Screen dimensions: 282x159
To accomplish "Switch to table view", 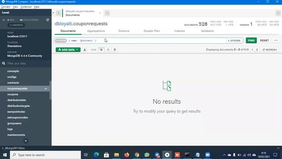I will pos(115,50).
